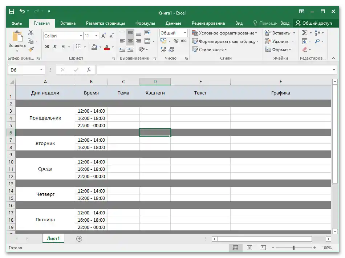Cut selection with the scissors icon
Image resolution: width=345 pixels, height=258 pixels.
[x=31, y=33]
